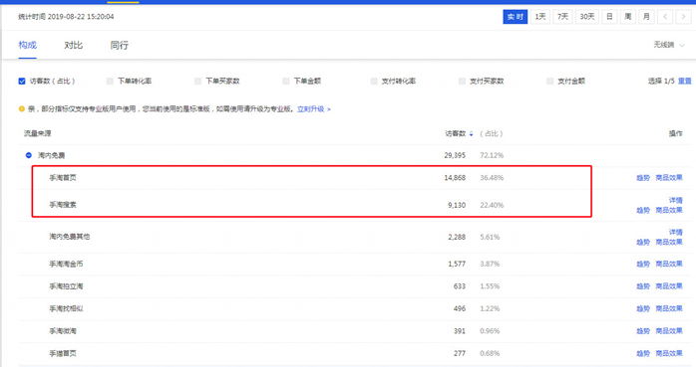Open 趋势 for the 淘内免费其他 row

click(643, 242)
